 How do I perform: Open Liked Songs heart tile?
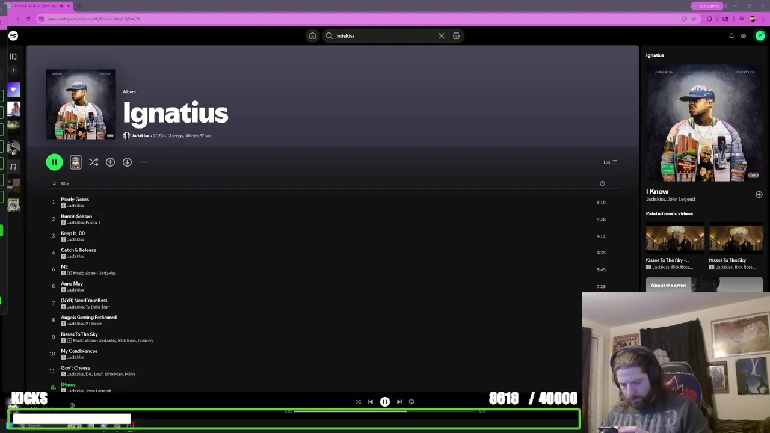pos(13,90)
